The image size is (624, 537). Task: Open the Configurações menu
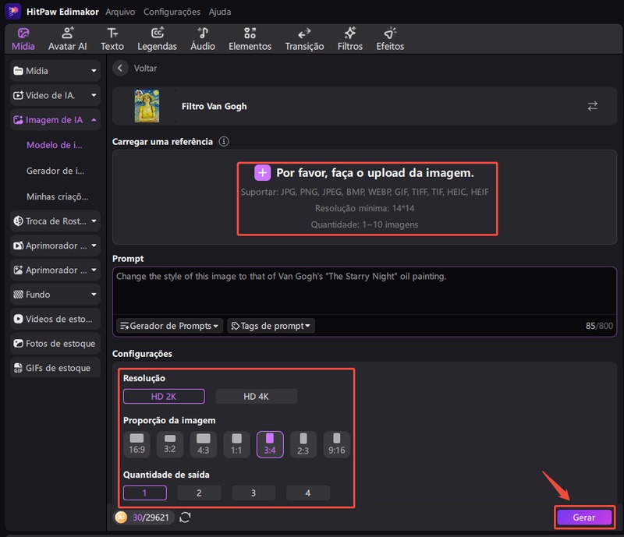(x=172, y=12)
